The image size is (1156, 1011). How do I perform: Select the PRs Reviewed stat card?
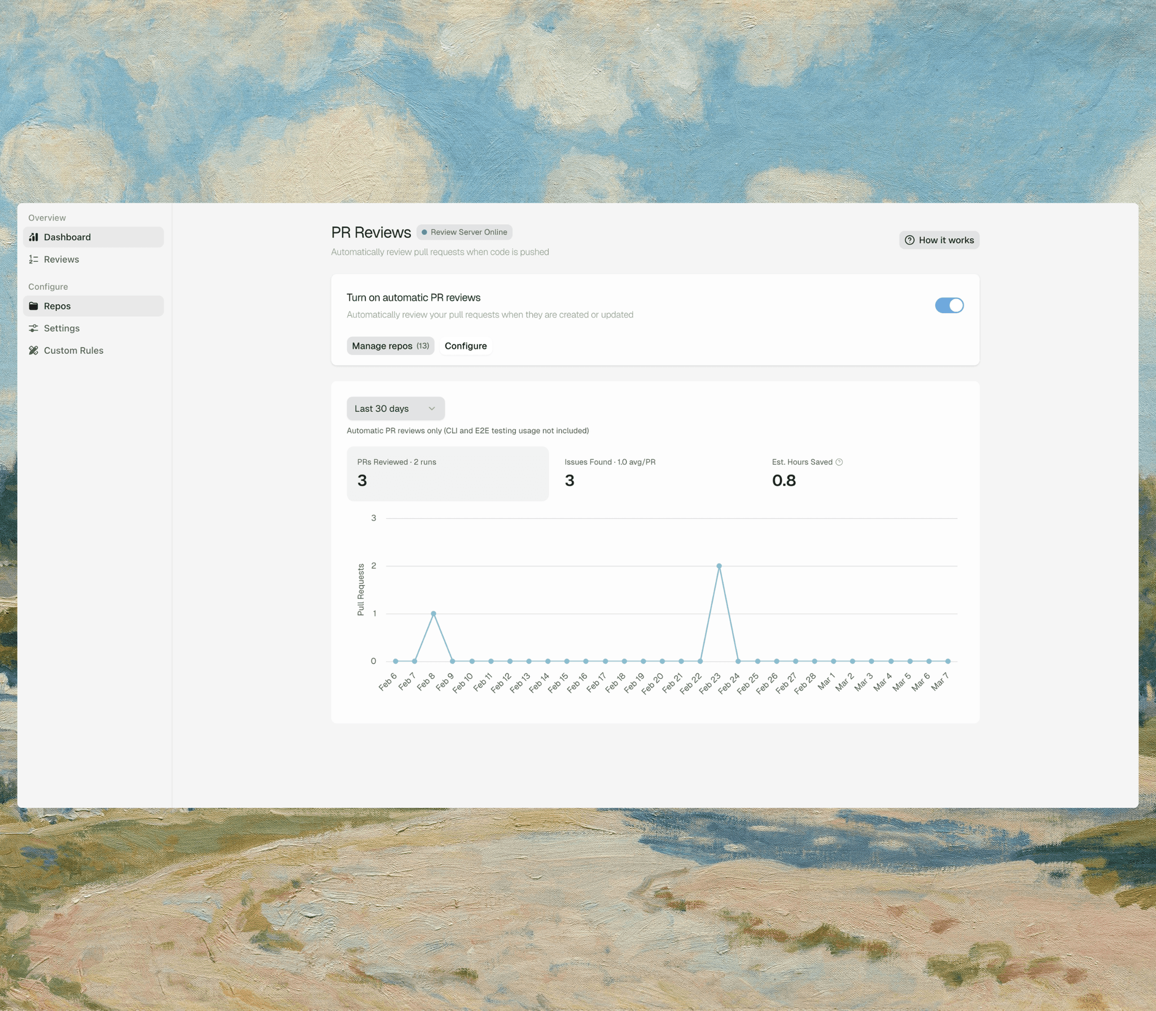(447, 473)
